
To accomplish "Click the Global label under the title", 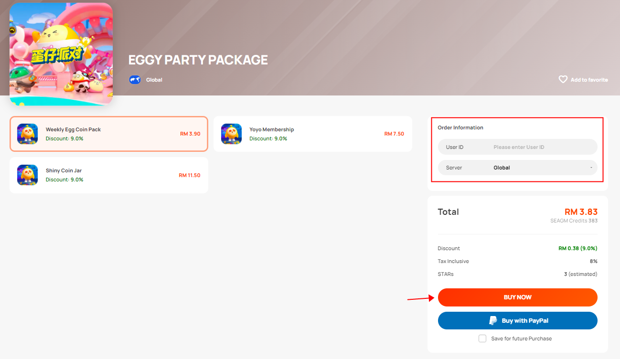I will coord(154,80).
